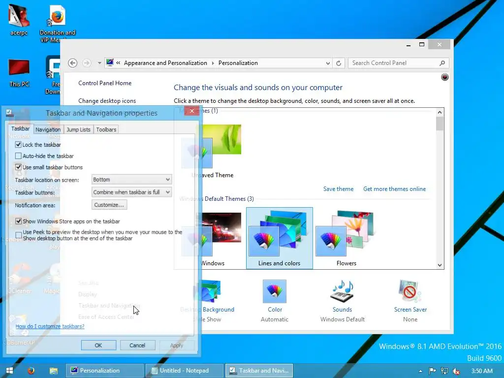Open File Explorer from the taskbar
The height and width of the screenshot is (378, 504).
click(53, 371)
